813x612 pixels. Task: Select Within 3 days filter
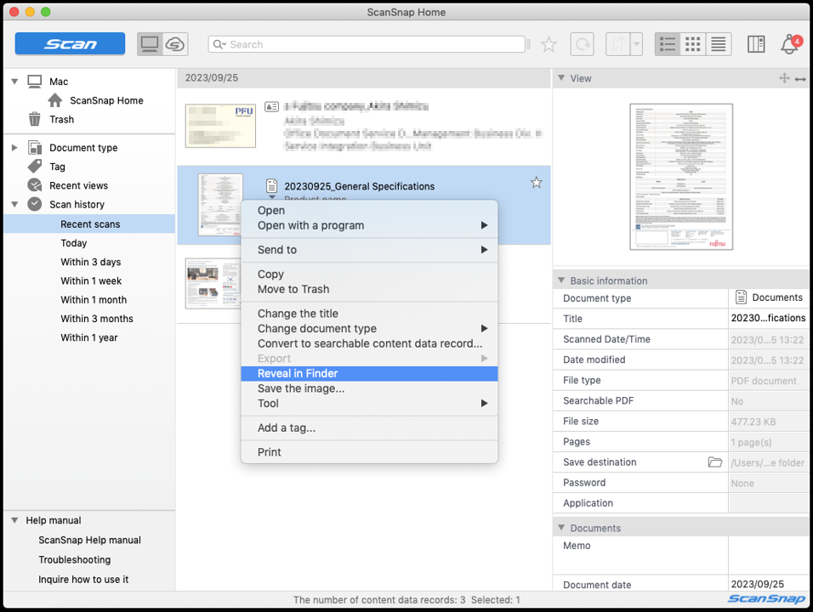90,262
